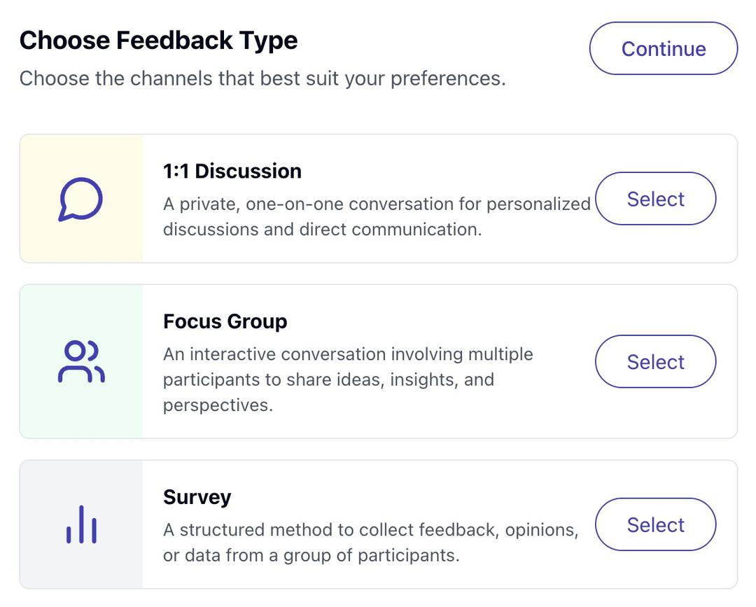
Task: Choose Select on the 1:1 Discussion card
Action: point(655,199)
